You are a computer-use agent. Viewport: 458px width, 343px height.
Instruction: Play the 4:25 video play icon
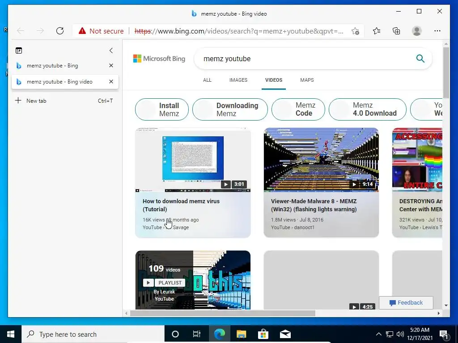tap(354, 306)
